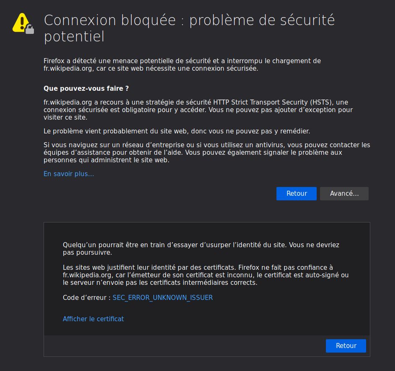Click the sentence Les sites web justifient leur identité
This screenshot has height=371, width=395.
pos(152,267)
